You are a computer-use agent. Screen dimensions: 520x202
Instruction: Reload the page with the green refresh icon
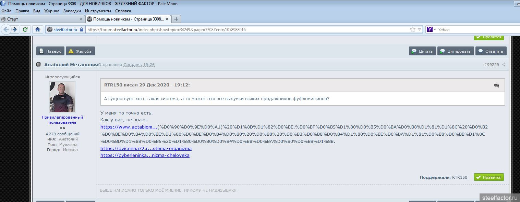25,29
